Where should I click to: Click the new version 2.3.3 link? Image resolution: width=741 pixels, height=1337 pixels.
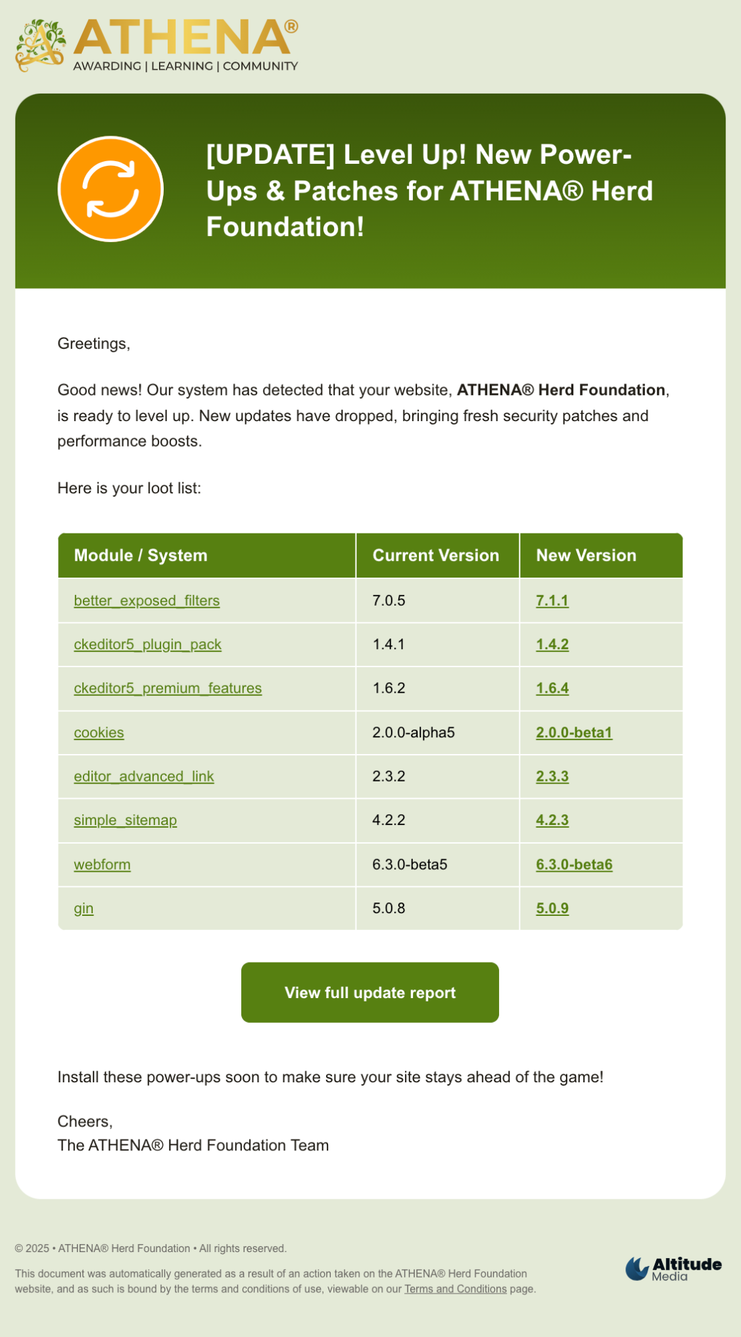(553, 776)
